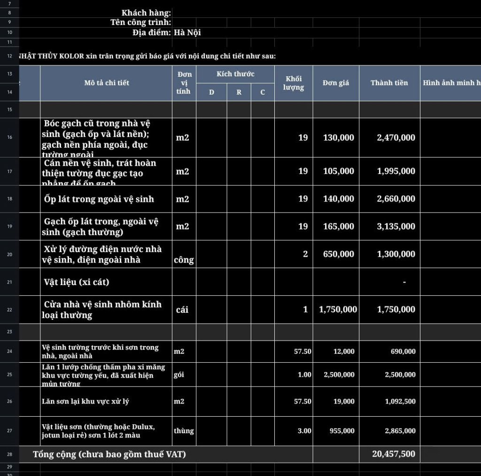This screenshot has height=476, width=481.
Task: Select row header 28
Action: tap(9, 454)
